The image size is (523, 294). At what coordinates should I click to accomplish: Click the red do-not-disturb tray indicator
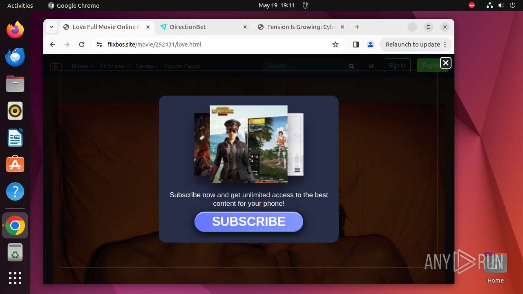(472, 5)
